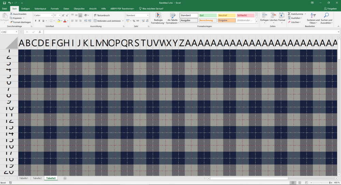This screenshot has height=185, width=341.
Task: Apply percent number format
Action: pyautogui.click(x=134, y=21)
